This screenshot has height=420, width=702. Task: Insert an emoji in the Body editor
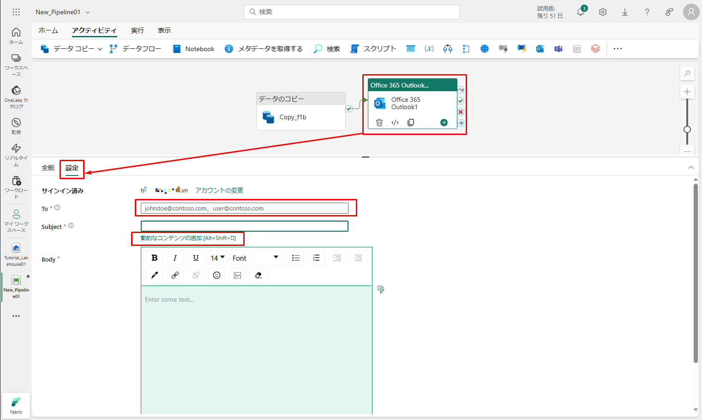(x=216, y=275)
